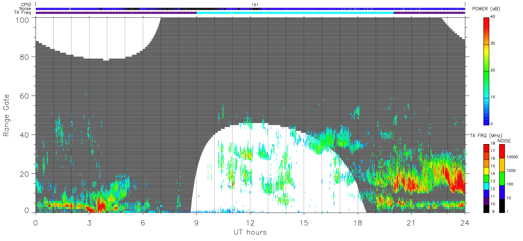Click the 21 tick on the UT hours axis
523x241 pixels.
(411, 222)
